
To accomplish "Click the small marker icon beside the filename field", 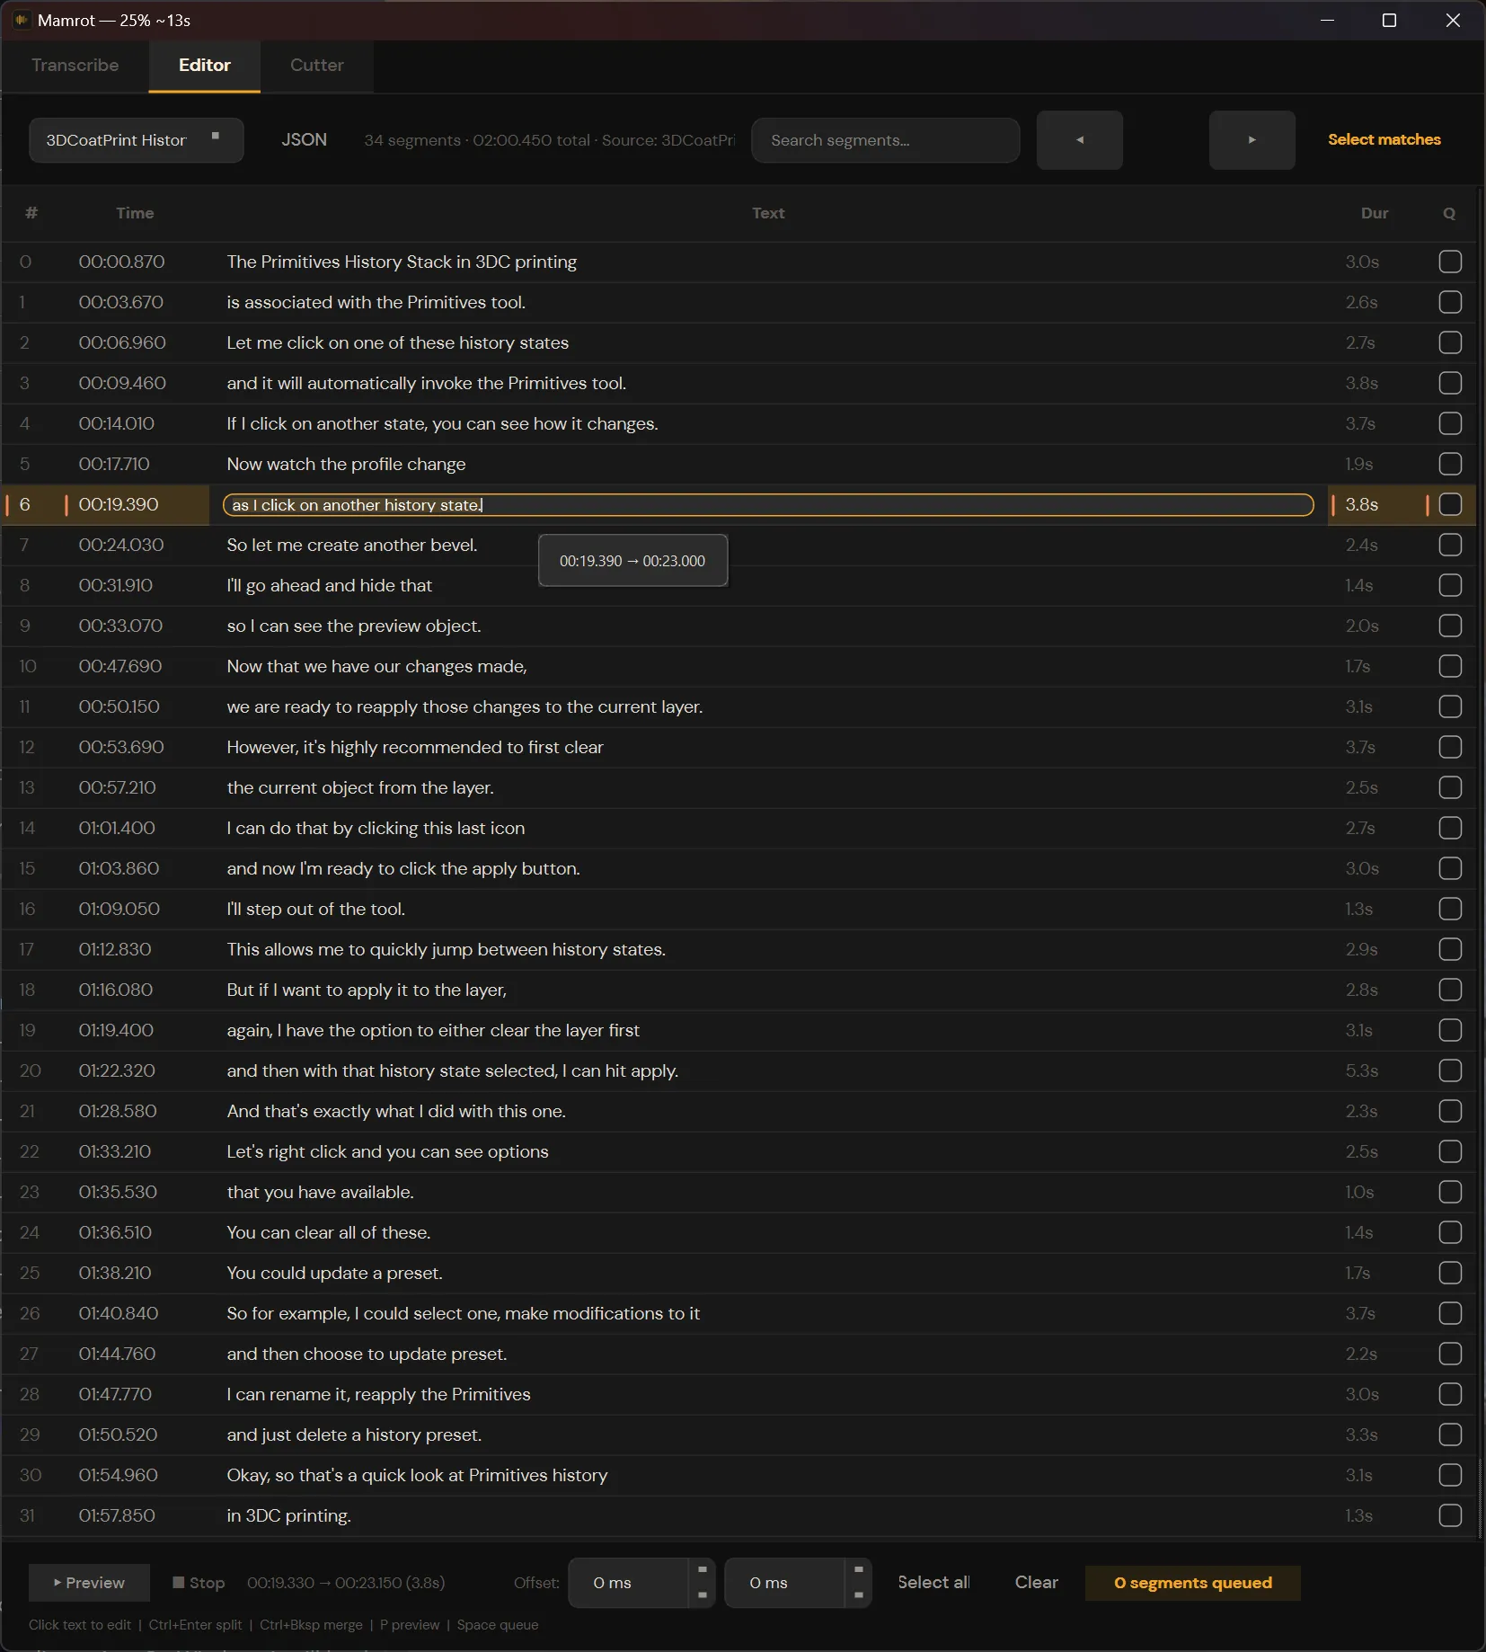I will tap(216, 135).
